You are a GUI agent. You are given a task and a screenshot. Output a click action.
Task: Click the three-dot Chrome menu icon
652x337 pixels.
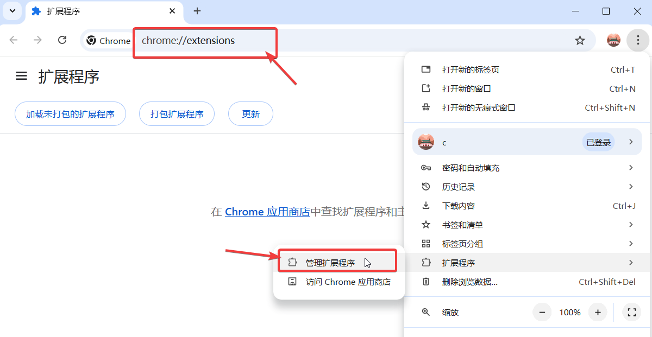(637, 40)
